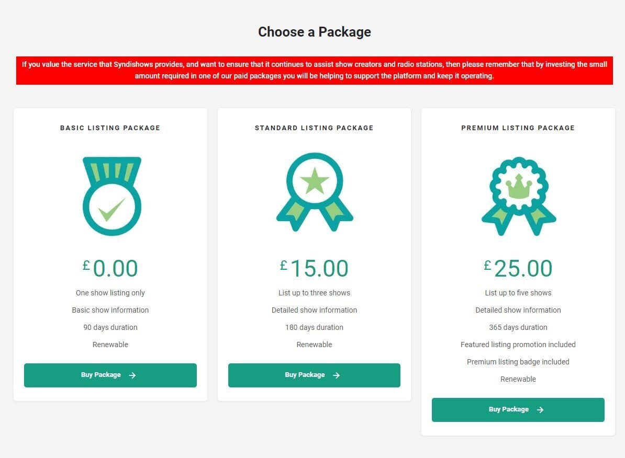
Task: Click the checkmark medal icon on Basic package
Action: tap(111, 196)
